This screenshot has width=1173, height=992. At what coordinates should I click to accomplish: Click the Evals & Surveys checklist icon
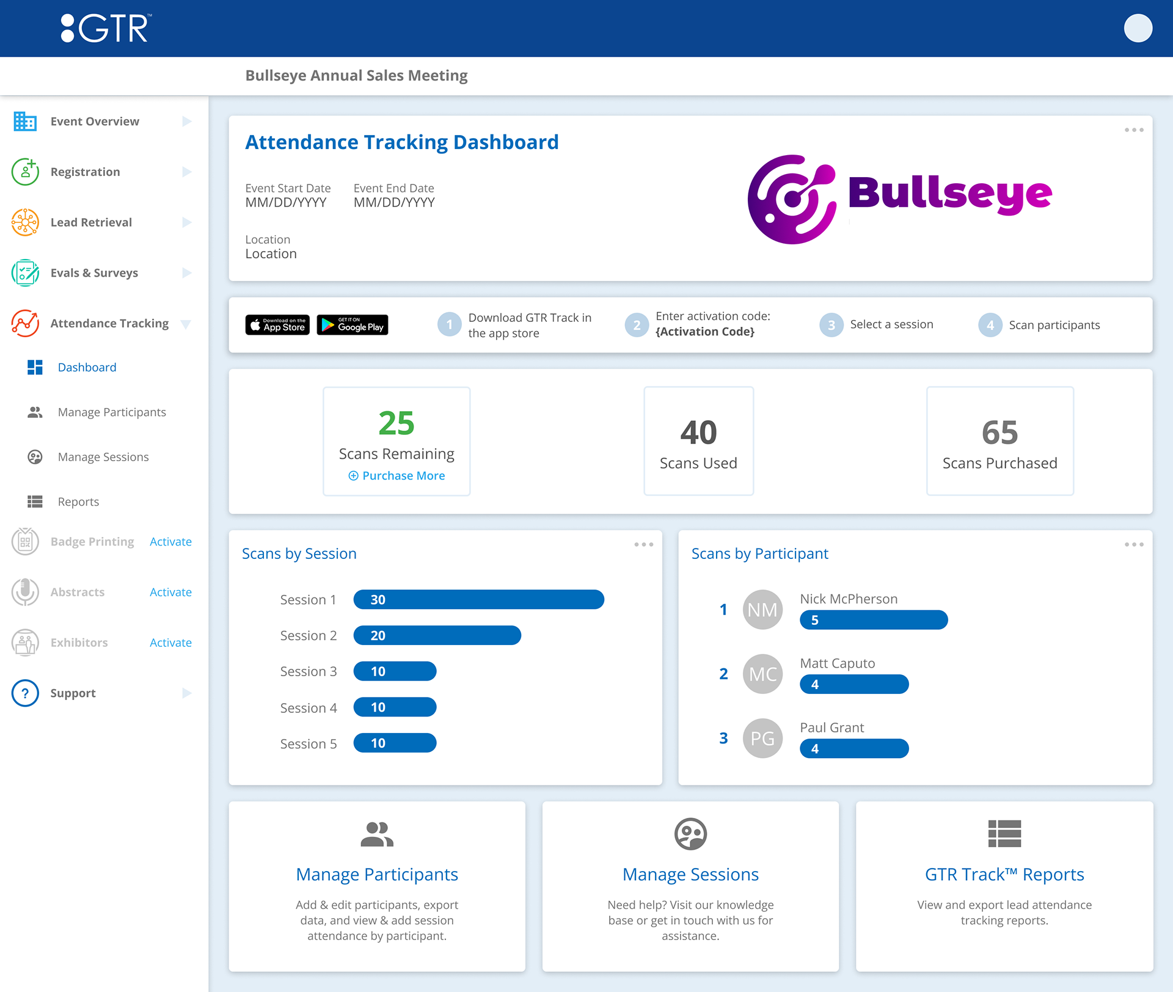[x=25, y=273]
